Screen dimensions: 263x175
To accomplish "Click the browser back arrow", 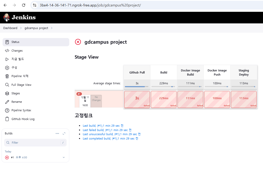I will point(5,5).
